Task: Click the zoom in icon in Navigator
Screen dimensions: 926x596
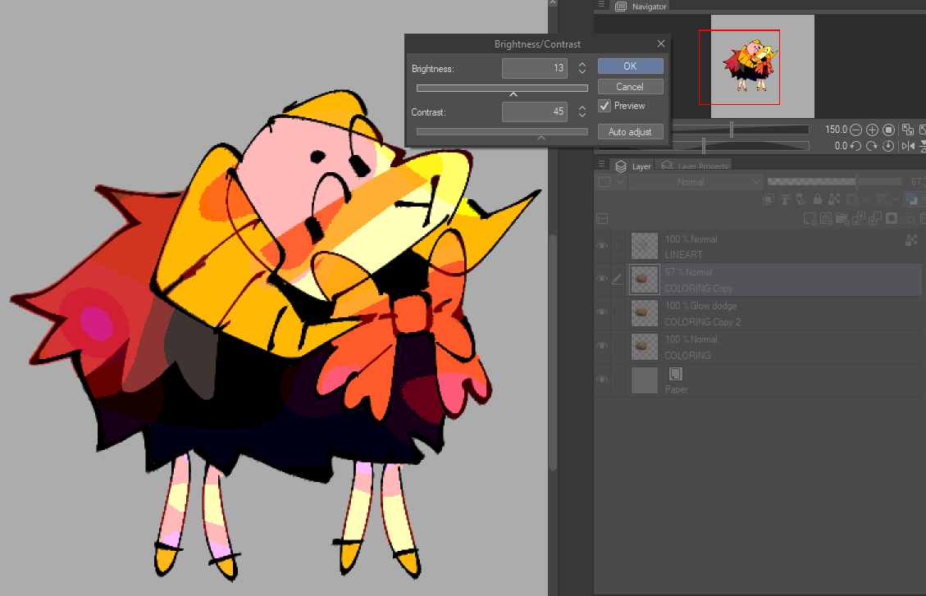Action: 872,130
